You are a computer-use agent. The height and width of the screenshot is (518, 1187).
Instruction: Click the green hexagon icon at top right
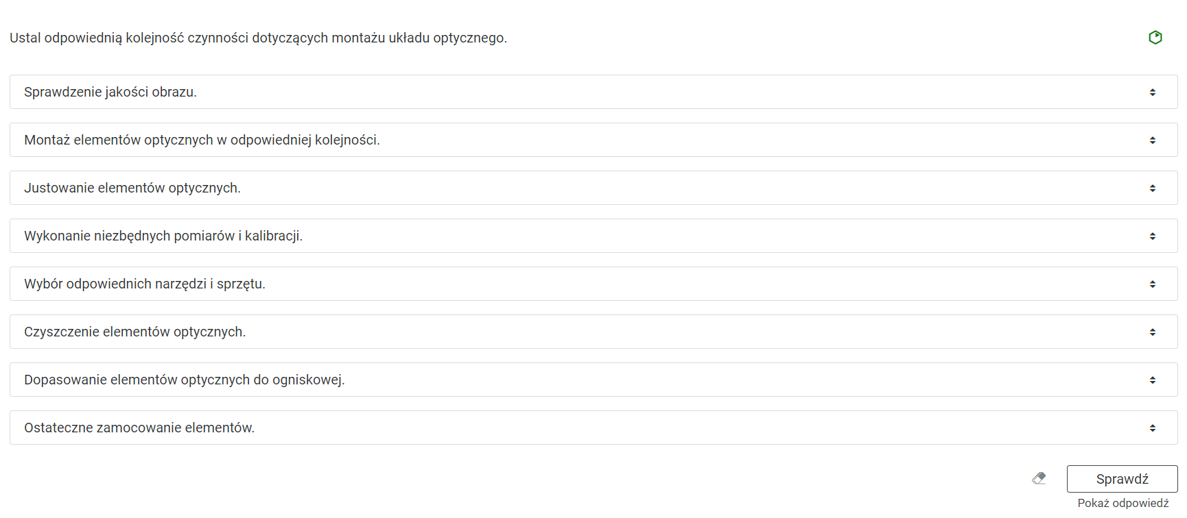1155,38
